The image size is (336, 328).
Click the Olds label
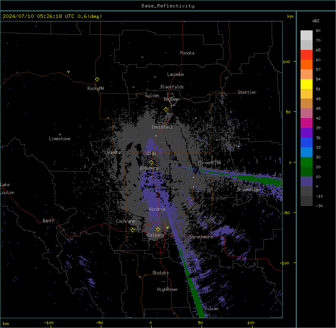click(151, 153)
